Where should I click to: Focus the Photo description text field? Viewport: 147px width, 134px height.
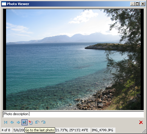pyautogui.click(x=73, y=114)
